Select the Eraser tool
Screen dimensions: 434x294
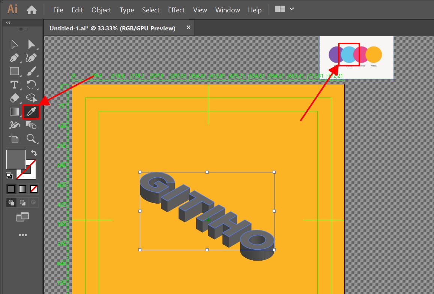point(14,98)
